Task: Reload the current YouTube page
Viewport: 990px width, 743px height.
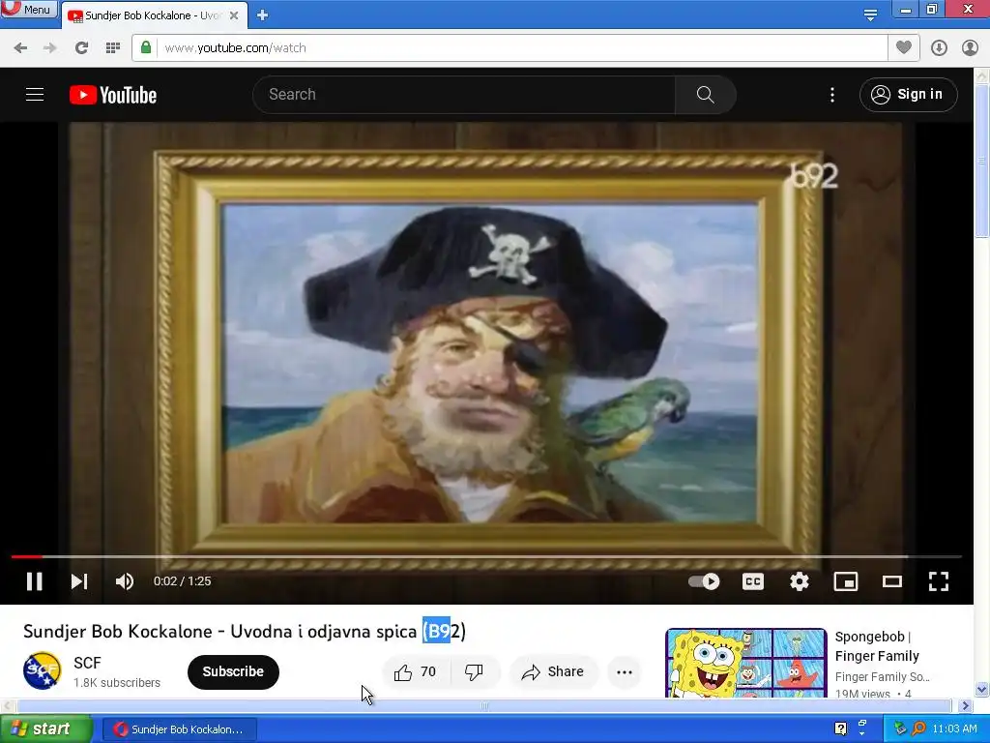Action: [81, 48]
